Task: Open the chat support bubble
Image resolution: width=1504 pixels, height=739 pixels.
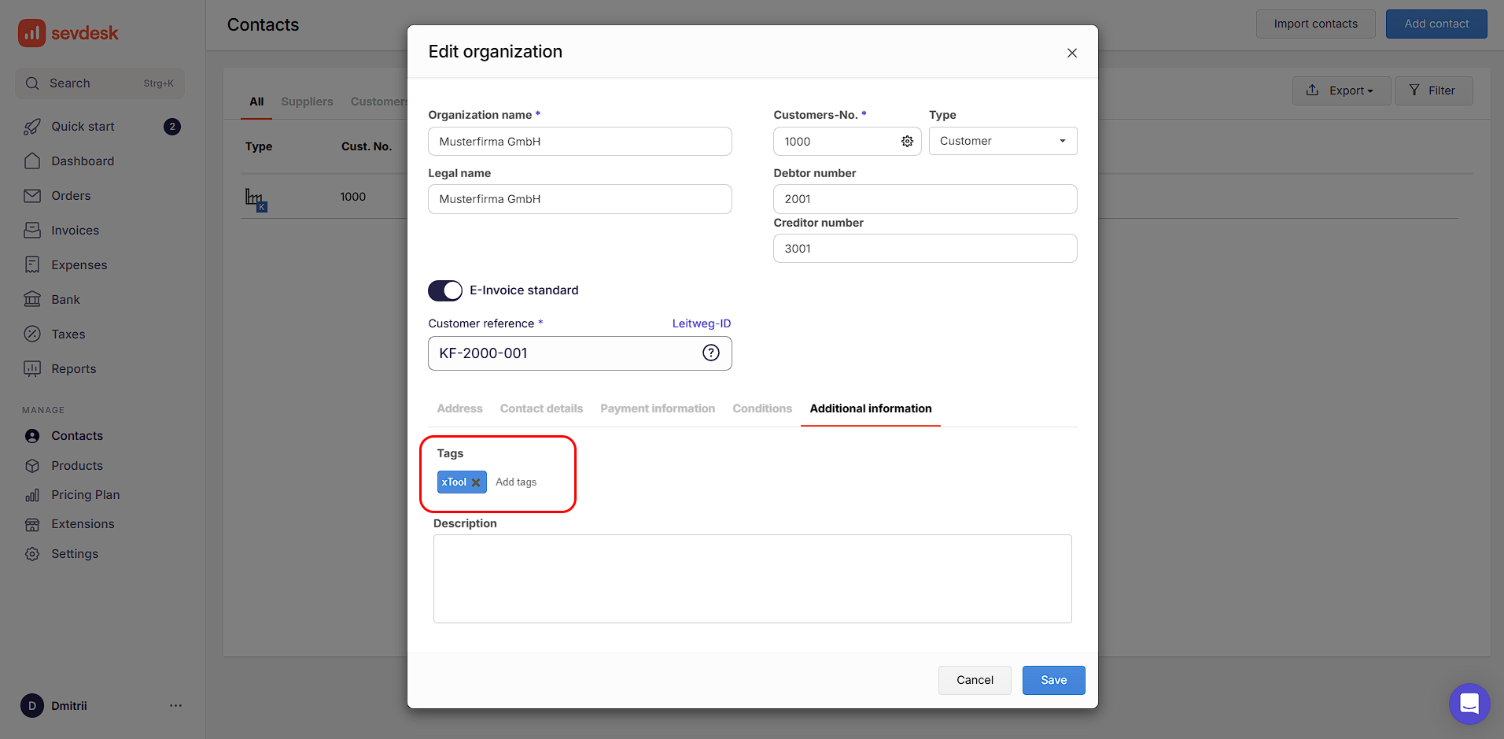Action: pos(1469,704)
